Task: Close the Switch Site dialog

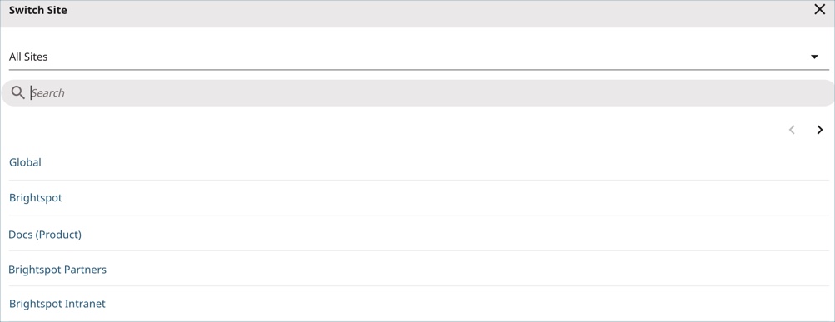Action: click(819, 10)
